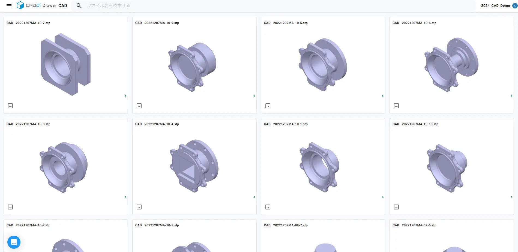Select the CAD tab in the header
This screenshot has height=252, width=518.
(63, 5)
